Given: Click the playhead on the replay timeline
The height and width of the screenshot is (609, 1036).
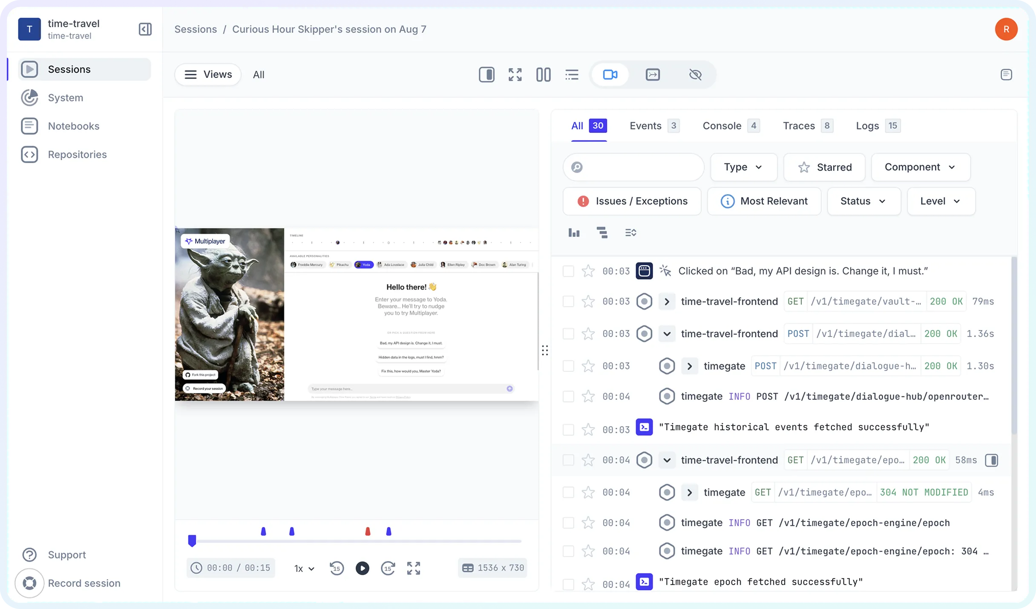Looking at the screenshot, I should 192,540.
